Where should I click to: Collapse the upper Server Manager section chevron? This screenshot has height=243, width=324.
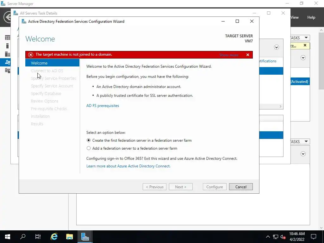(303, 58)
